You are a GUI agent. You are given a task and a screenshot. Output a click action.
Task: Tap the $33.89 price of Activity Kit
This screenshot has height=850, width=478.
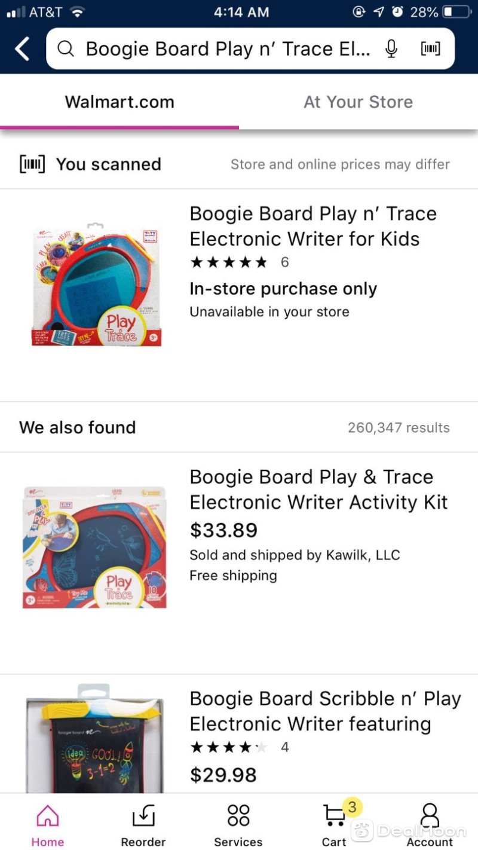click(x=223, y=530)
